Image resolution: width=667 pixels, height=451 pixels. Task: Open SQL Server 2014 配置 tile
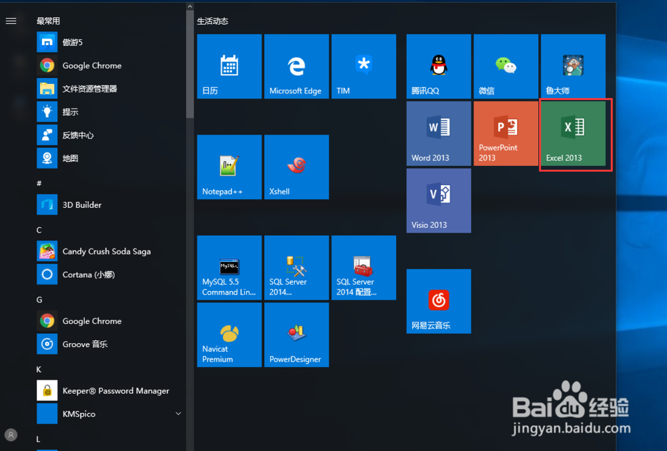pyautogui.click(x=364, y=268)
